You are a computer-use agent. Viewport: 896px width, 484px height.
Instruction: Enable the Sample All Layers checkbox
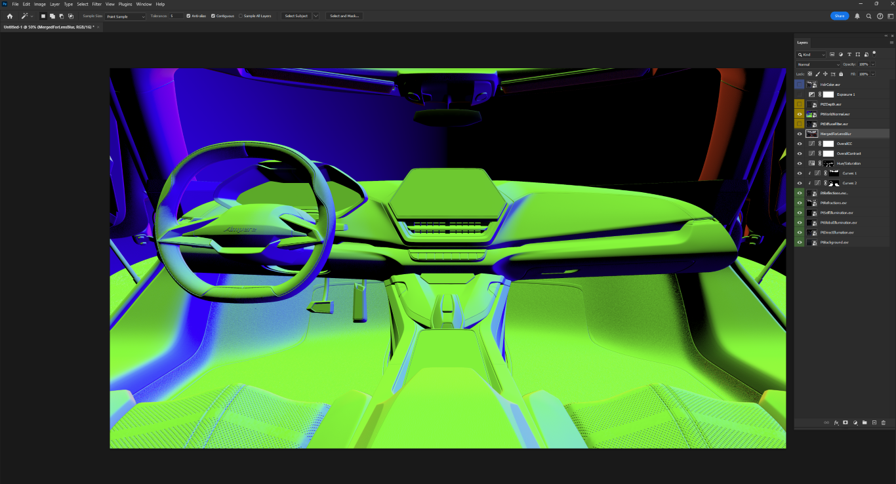click(241, 16)
